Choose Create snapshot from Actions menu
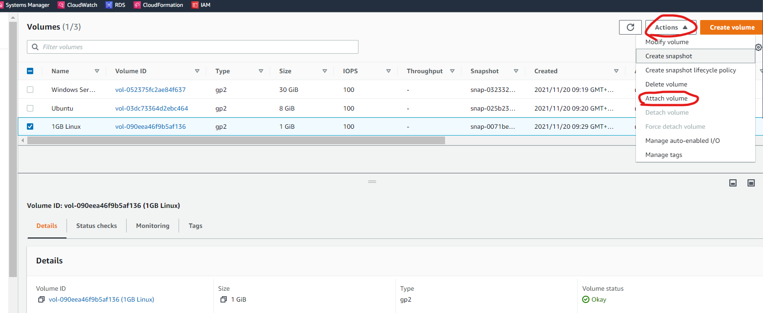This screenshot has width=763, height=313. click(x=695, y=56)
